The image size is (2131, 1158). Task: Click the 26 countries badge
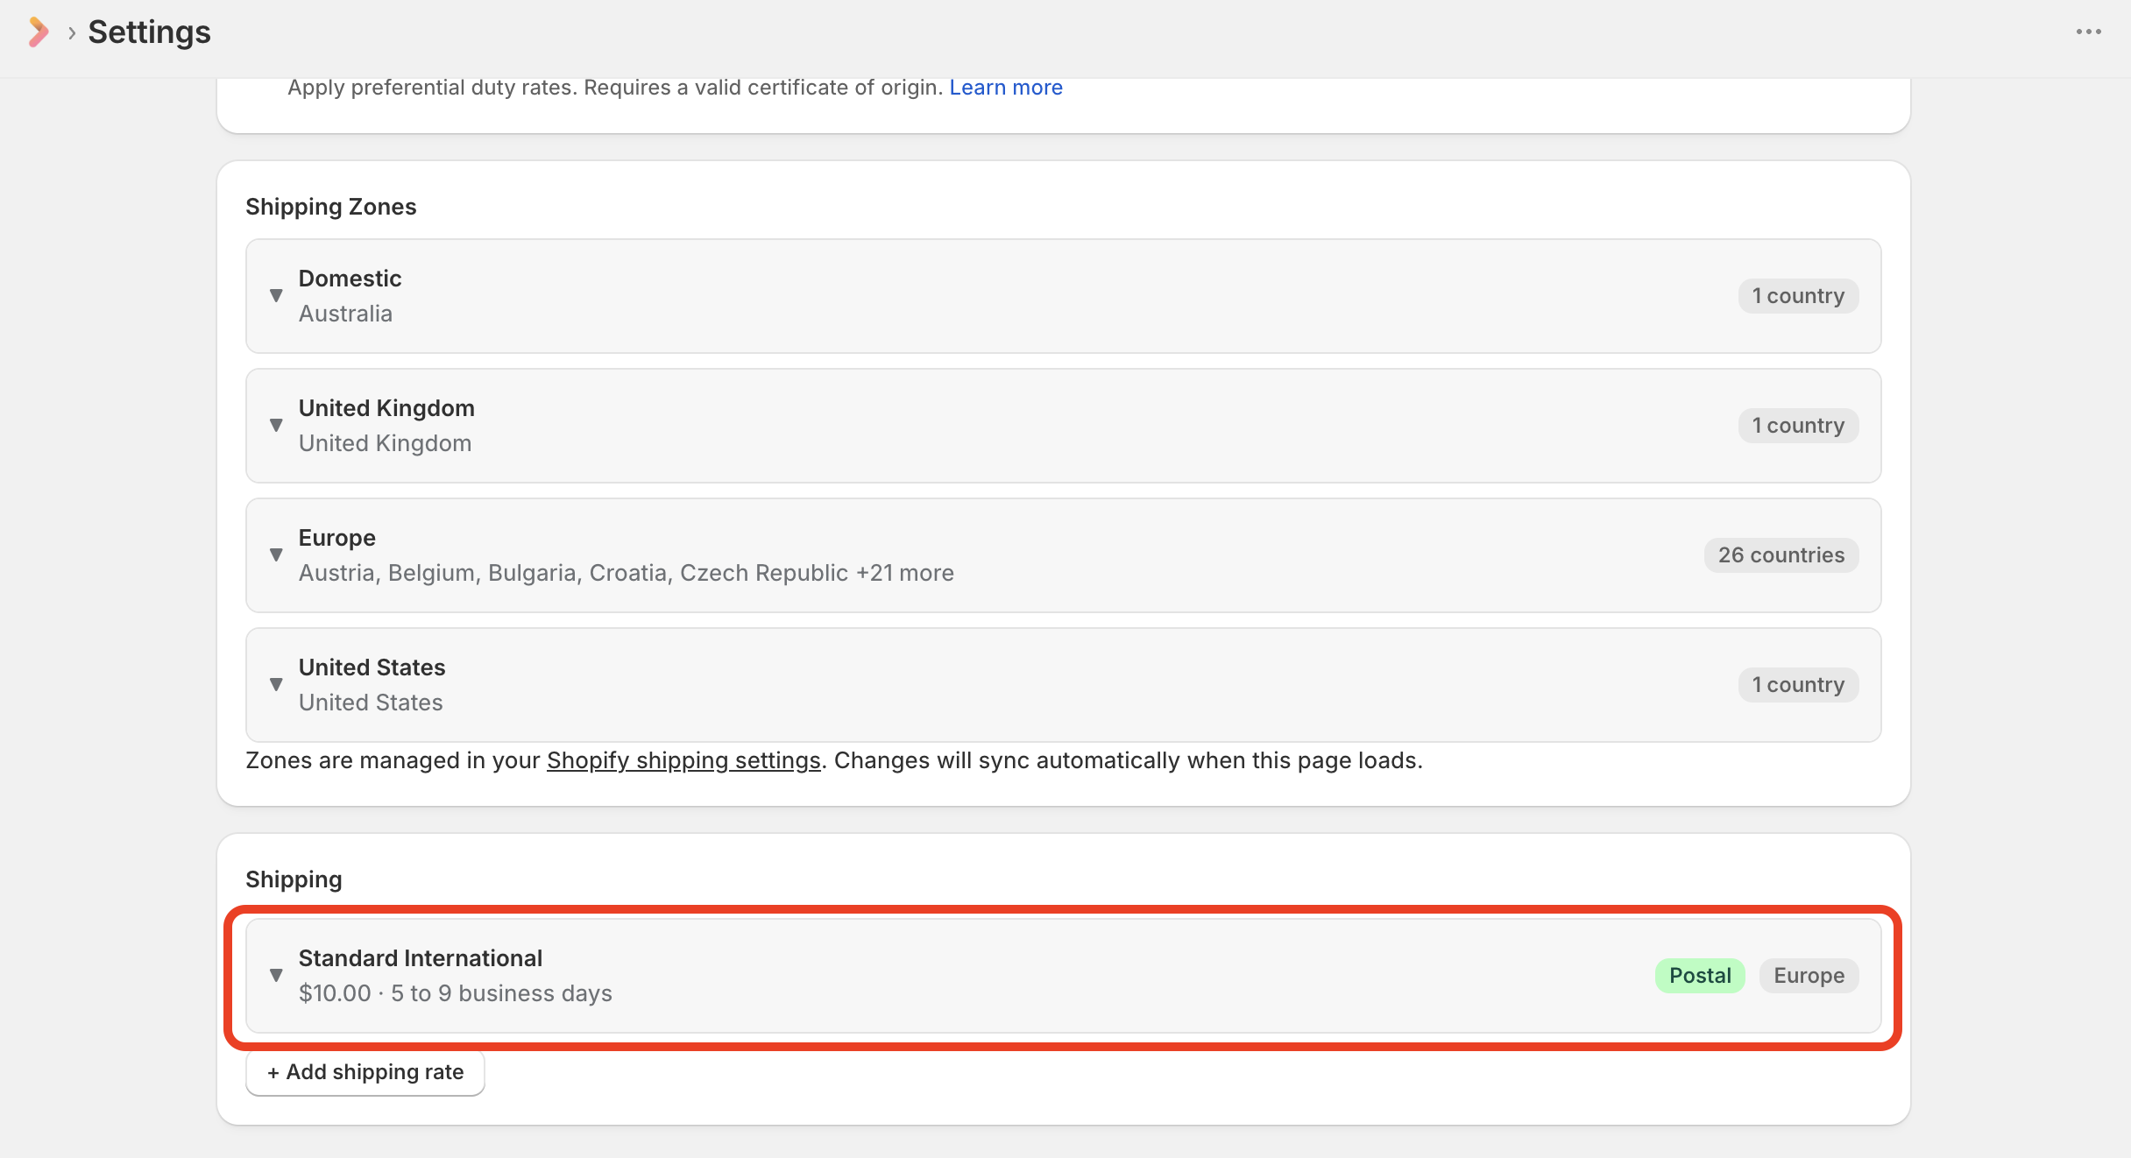pyautogui.click(x=1781, y=555)
